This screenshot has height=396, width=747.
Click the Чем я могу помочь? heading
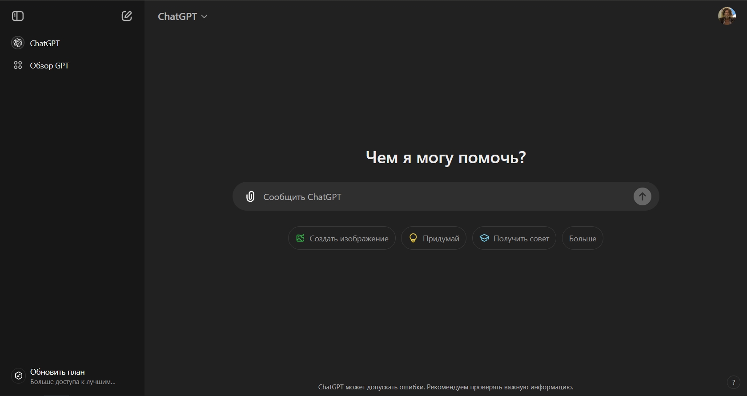pos(446,157)
